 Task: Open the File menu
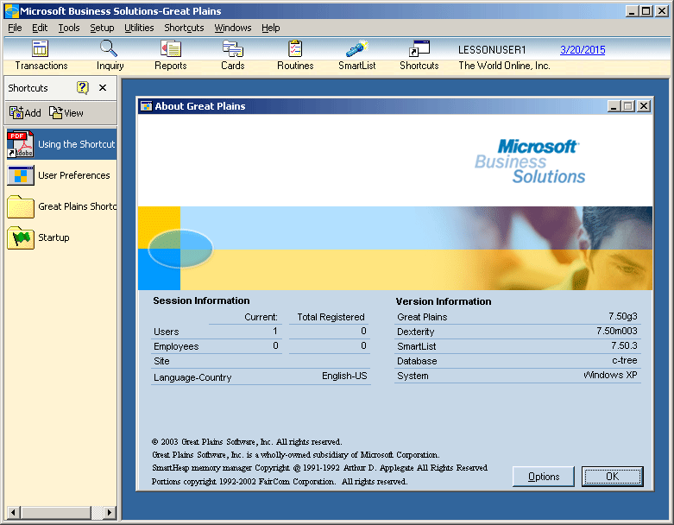(15, 28)
